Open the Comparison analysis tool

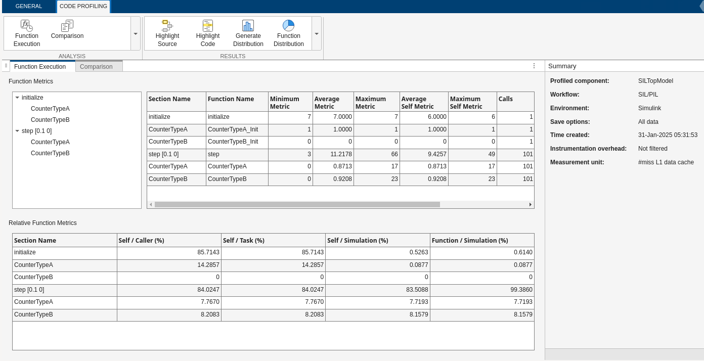(x=67, y=29)
